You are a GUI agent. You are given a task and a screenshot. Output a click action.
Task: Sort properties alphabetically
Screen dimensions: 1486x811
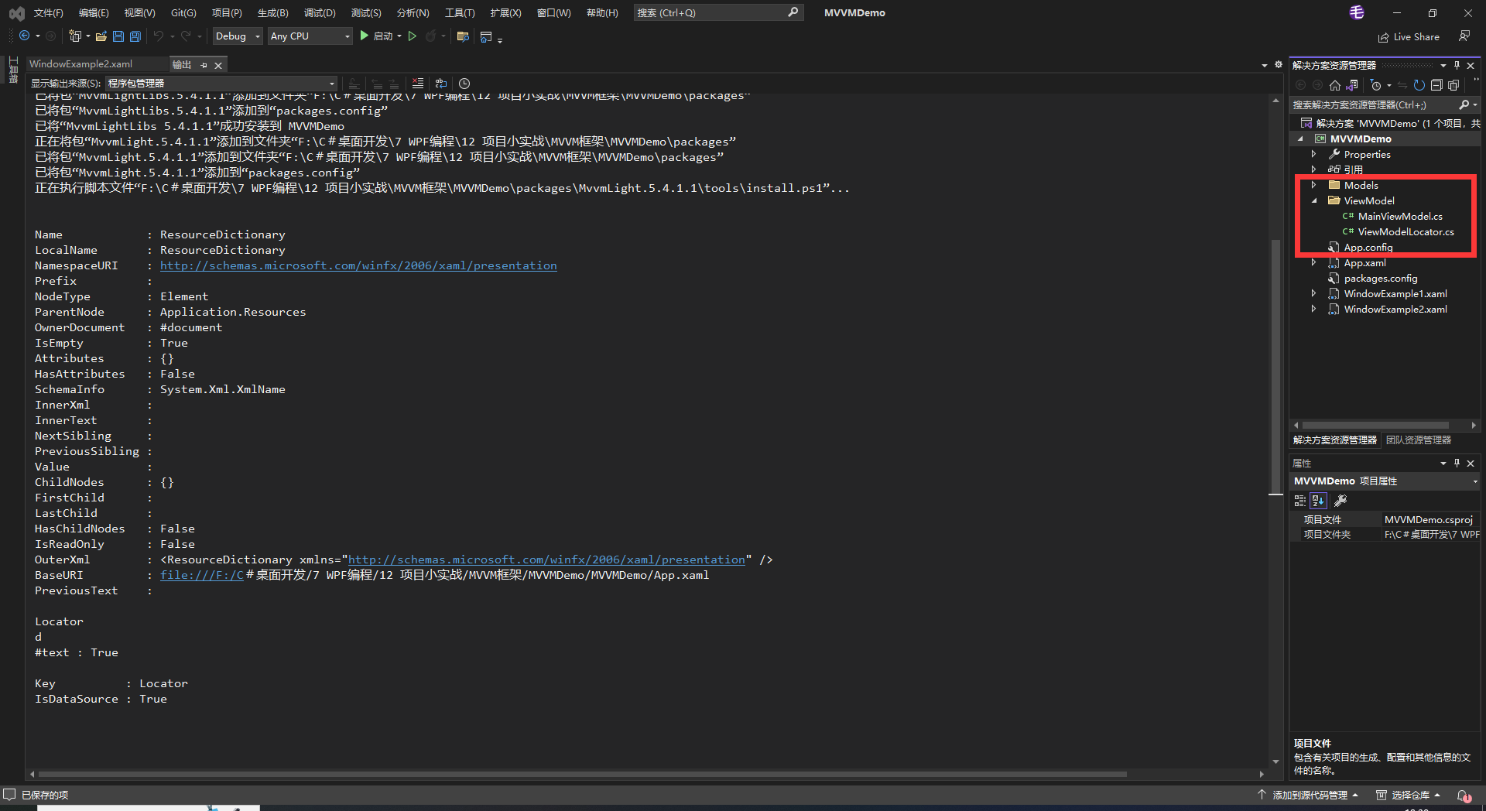pos(1318,501)
